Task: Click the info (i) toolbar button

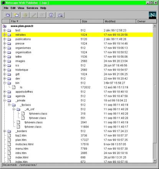Action: (51, 15)
